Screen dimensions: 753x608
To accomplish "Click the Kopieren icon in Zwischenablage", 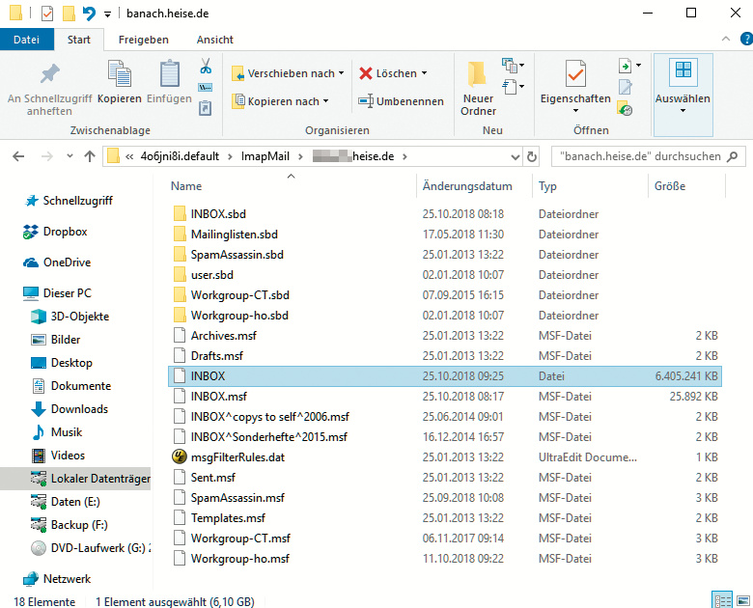I will (x=119, y=73).
